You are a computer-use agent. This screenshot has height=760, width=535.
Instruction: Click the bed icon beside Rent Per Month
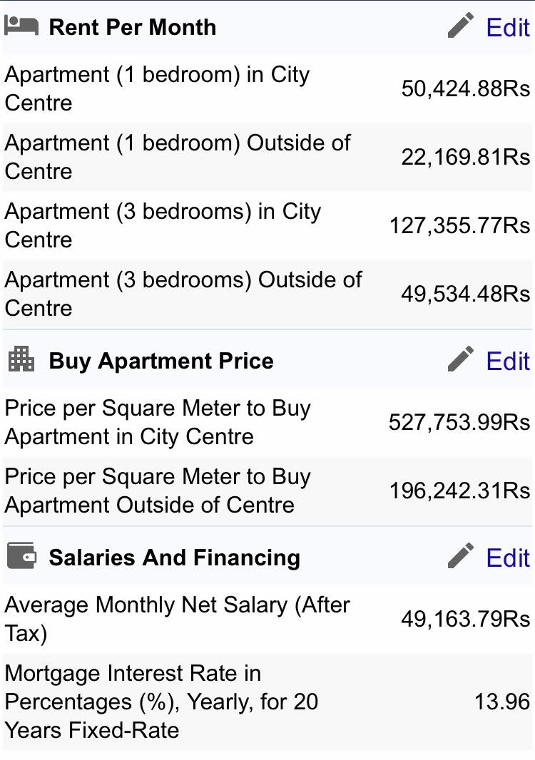21,26
